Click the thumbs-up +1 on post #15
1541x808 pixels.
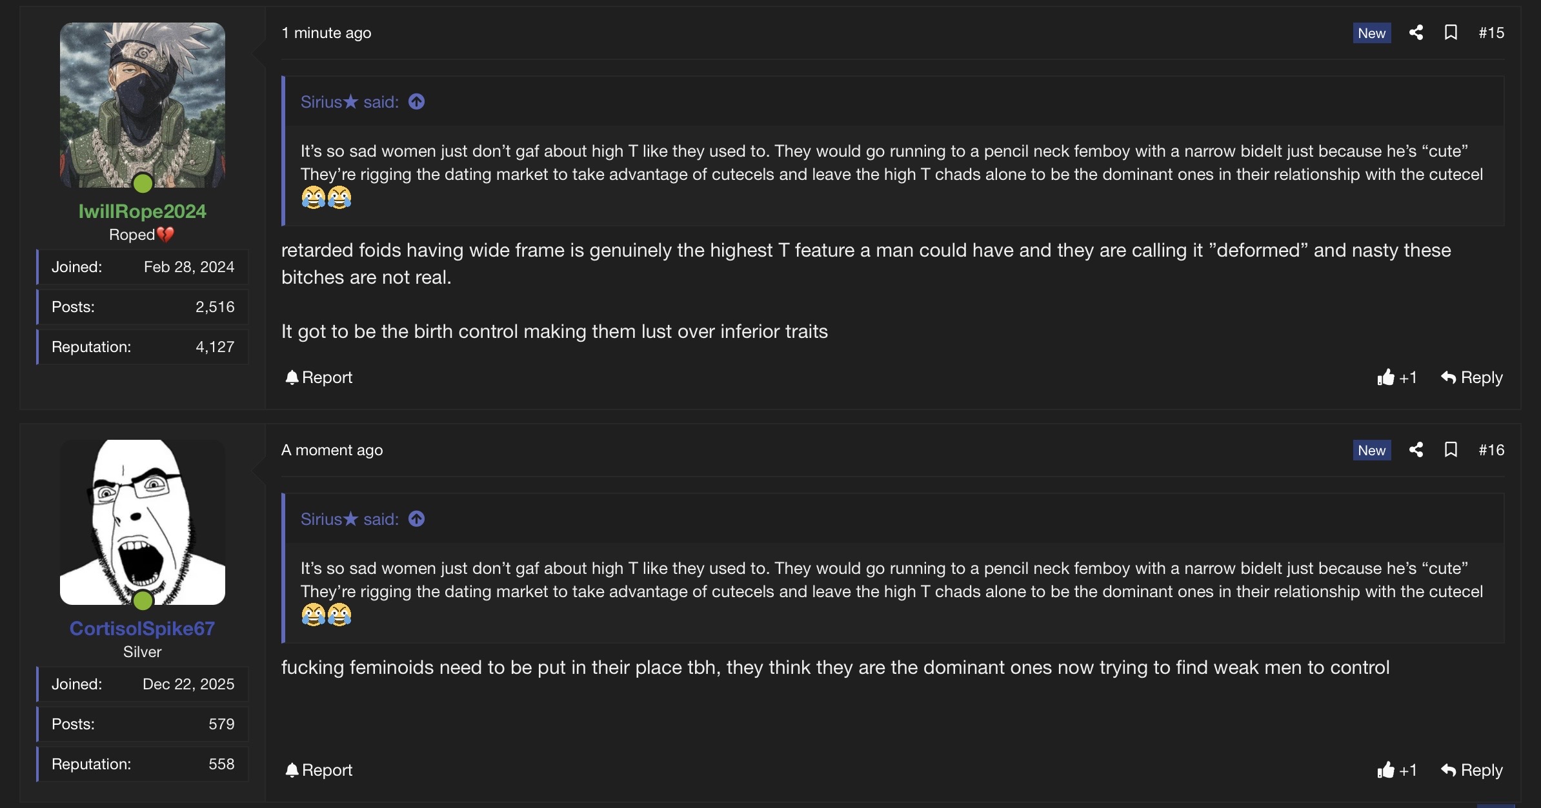coord(1396,378)
